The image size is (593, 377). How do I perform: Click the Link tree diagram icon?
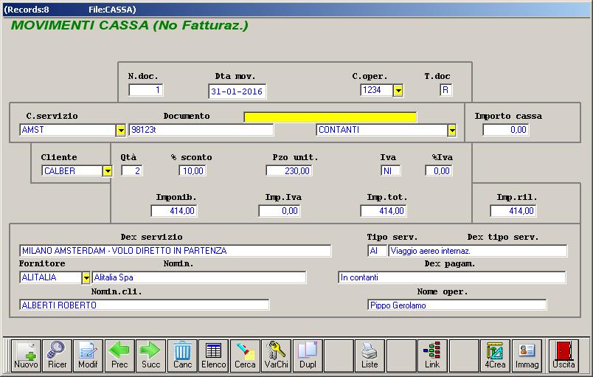click(432, 355)
